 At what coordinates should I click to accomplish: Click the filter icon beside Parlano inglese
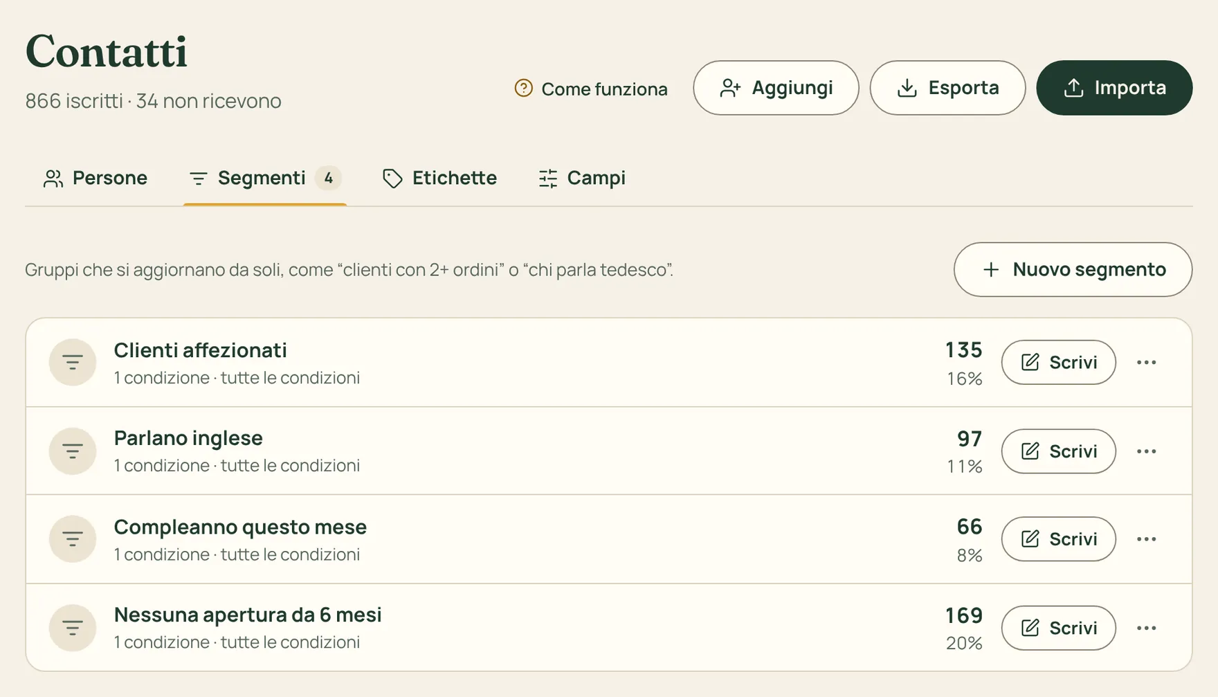tap(73, 451)
